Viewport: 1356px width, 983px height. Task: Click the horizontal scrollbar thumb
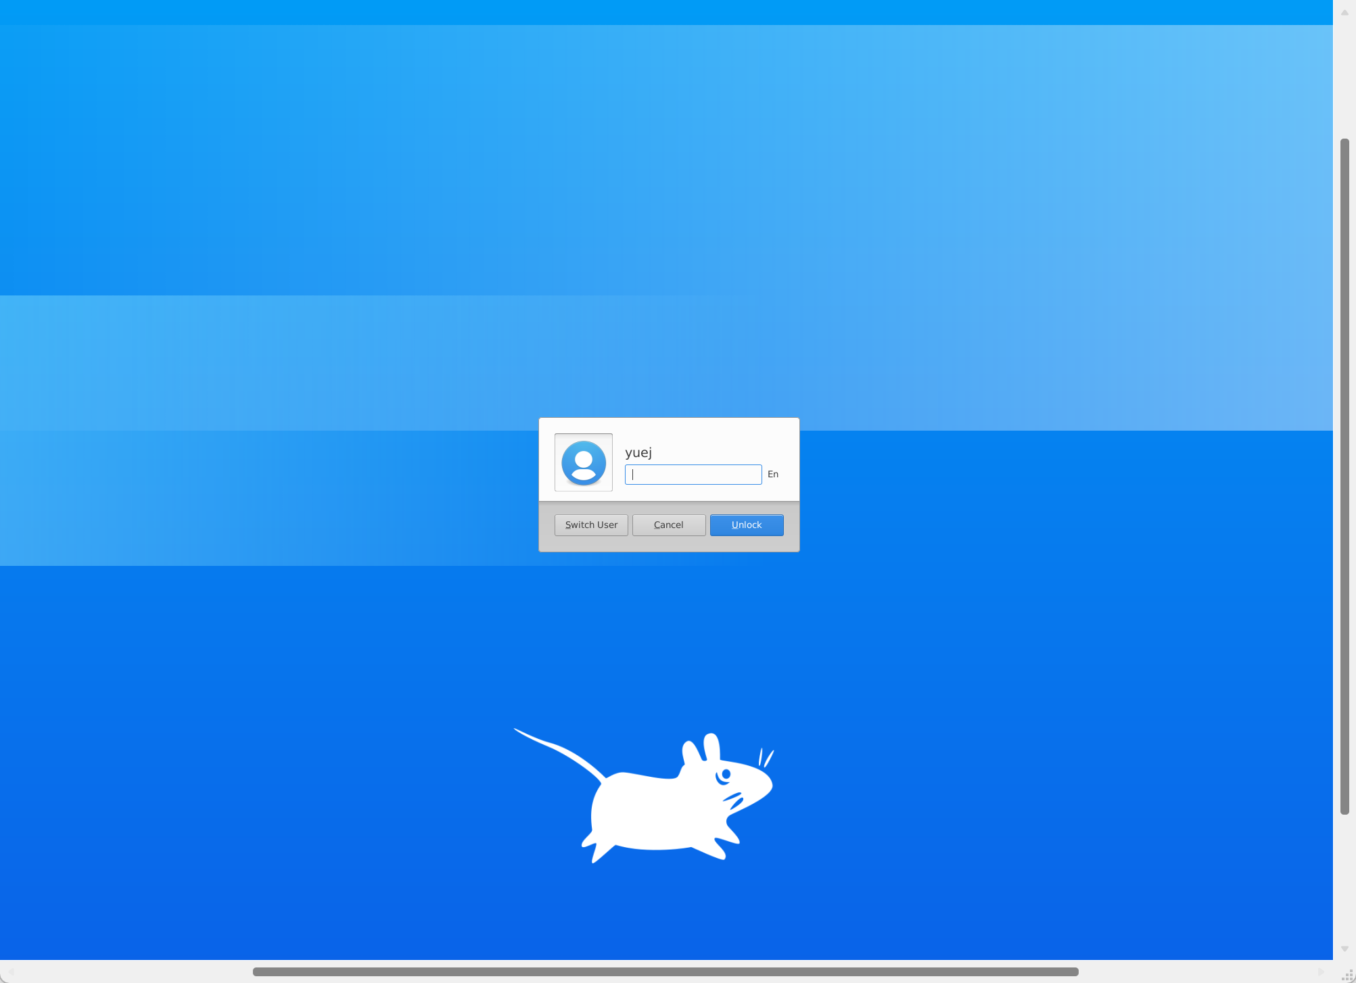click(x=665, y=972)
